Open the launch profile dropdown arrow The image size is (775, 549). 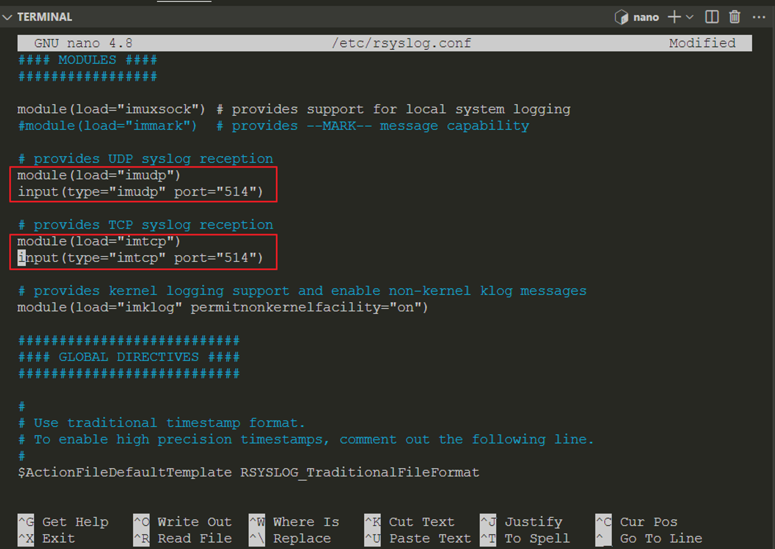coord(690,17)
